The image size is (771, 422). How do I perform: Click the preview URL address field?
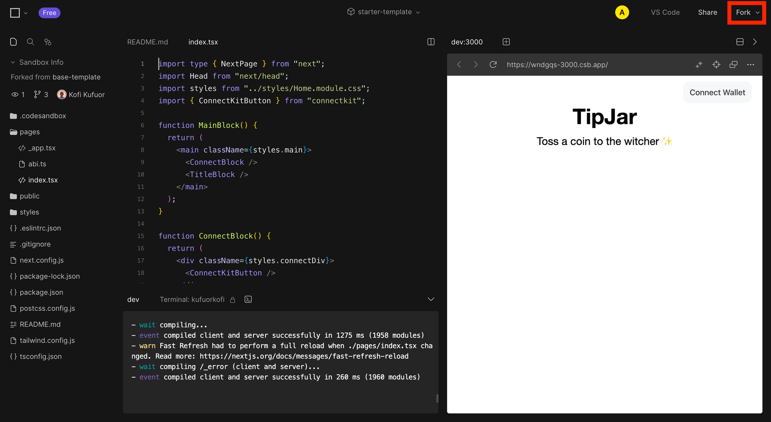(x=557, y=65)
